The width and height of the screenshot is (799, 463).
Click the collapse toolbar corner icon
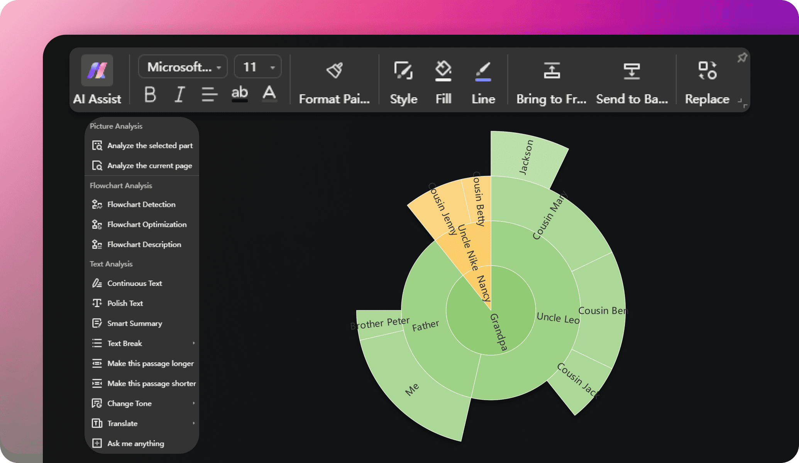click(x=743, y=103)
